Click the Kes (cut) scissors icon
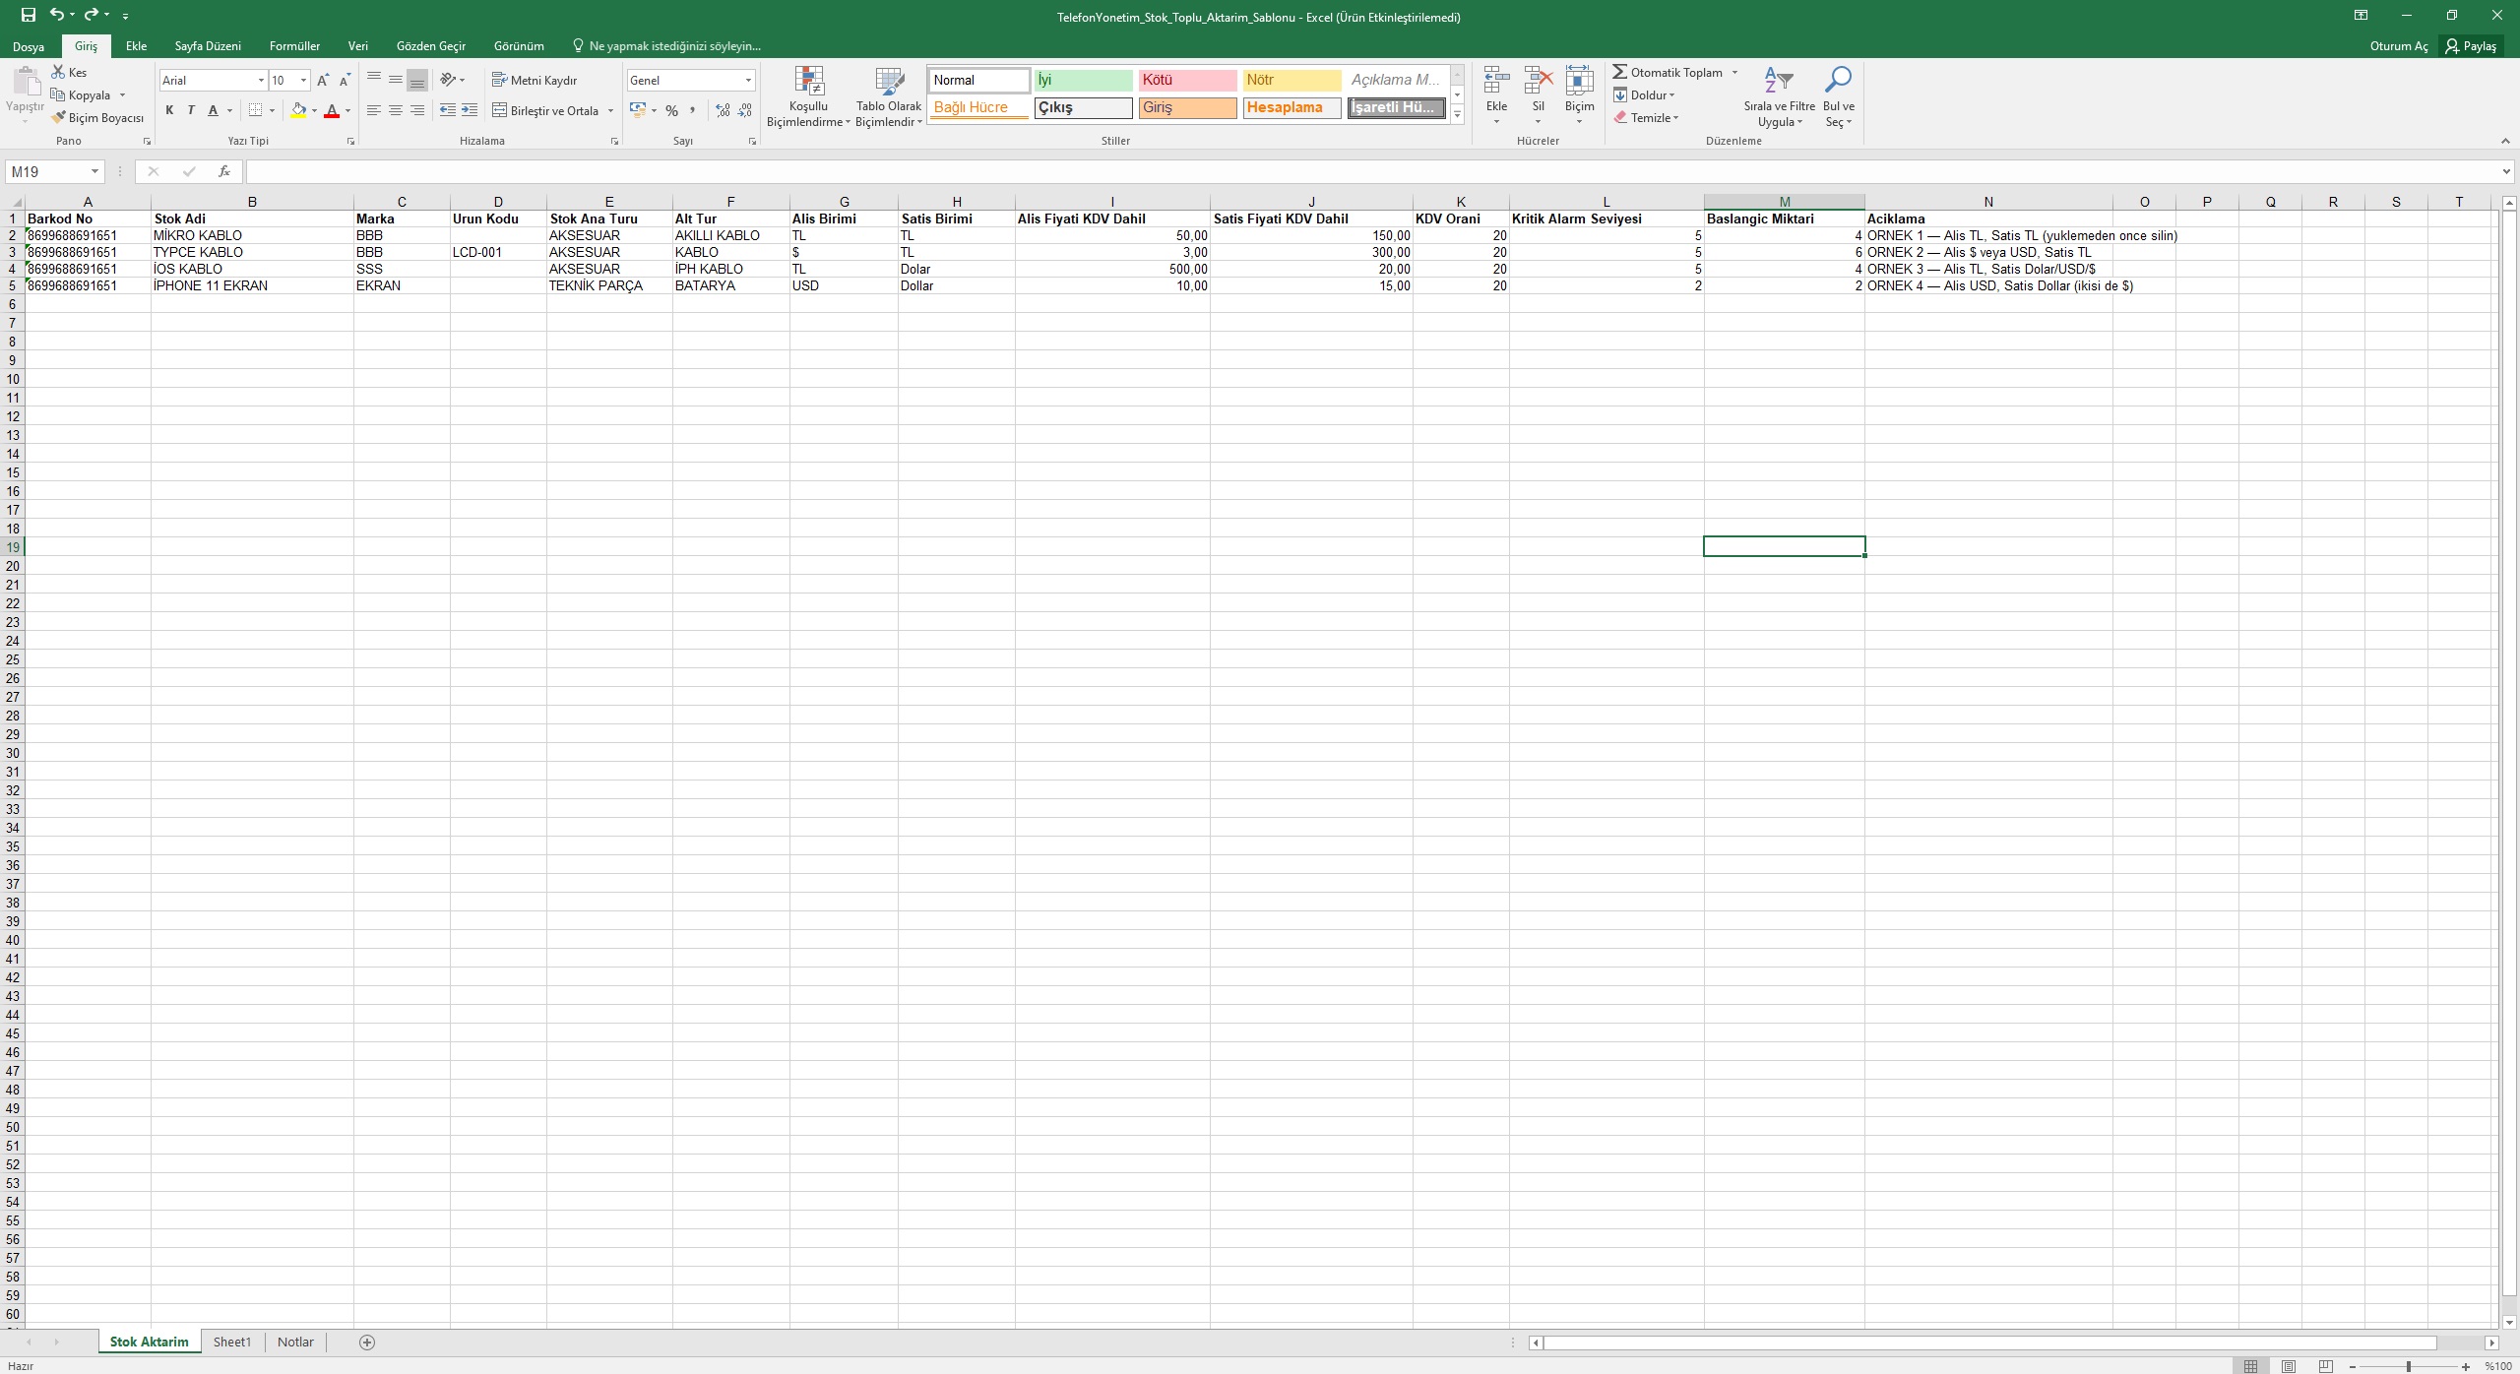This screenshot has width=2520, height=1374. 58,72
